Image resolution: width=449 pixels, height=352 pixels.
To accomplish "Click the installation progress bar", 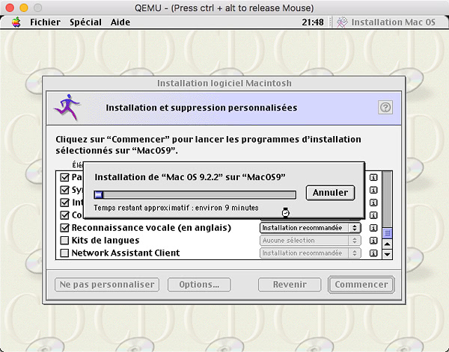I will click(x=195, y=195).
